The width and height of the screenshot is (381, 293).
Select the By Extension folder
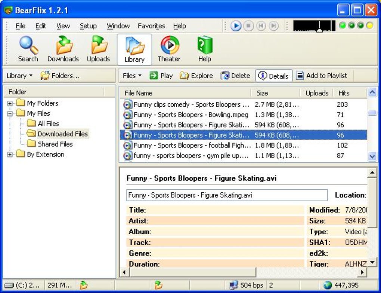pyautogui.click(x=46, y=155)
